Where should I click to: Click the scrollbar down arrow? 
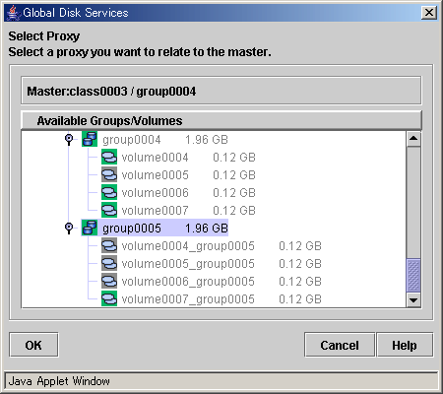pyautogui.click(x=413, y=299)
